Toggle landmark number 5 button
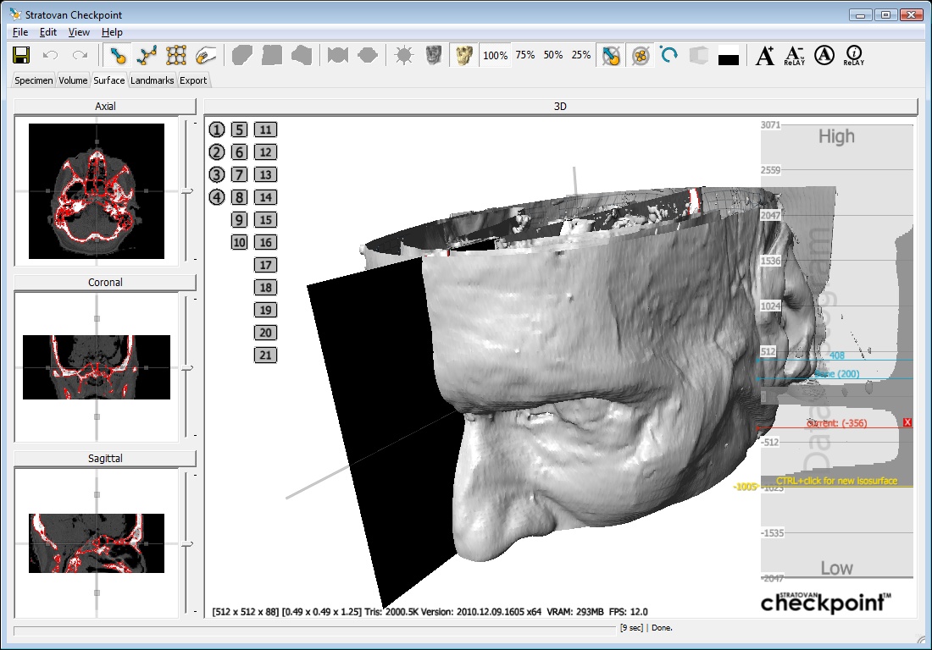The image size is (932, 650). pos(240,129)
